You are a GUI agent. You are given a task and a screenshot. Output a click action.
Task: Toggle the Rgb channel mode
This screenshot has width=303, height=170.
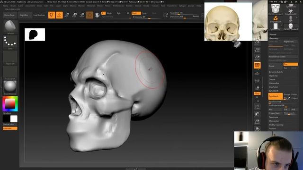tap(119, 13)
